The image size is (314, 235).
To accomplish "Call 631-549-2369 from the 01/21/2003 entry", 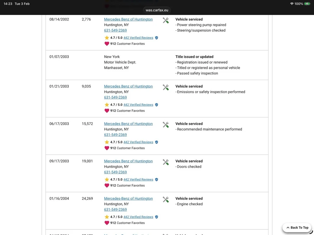I will tap(115, 97).
